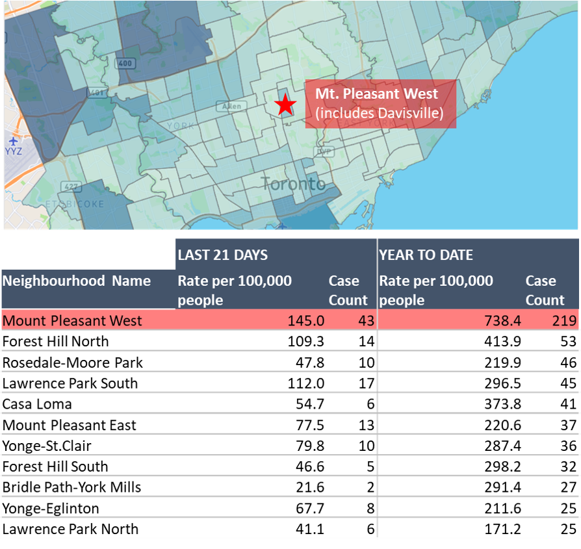Click the 298.2 rate for Forest Hill South
The image size is (581, 549).
503,466
